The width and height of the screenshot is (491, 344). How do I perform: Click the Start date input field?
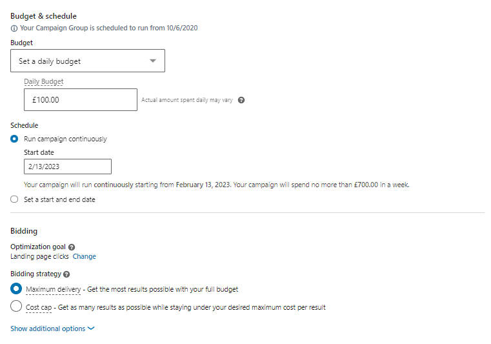[x=67, y=167]
